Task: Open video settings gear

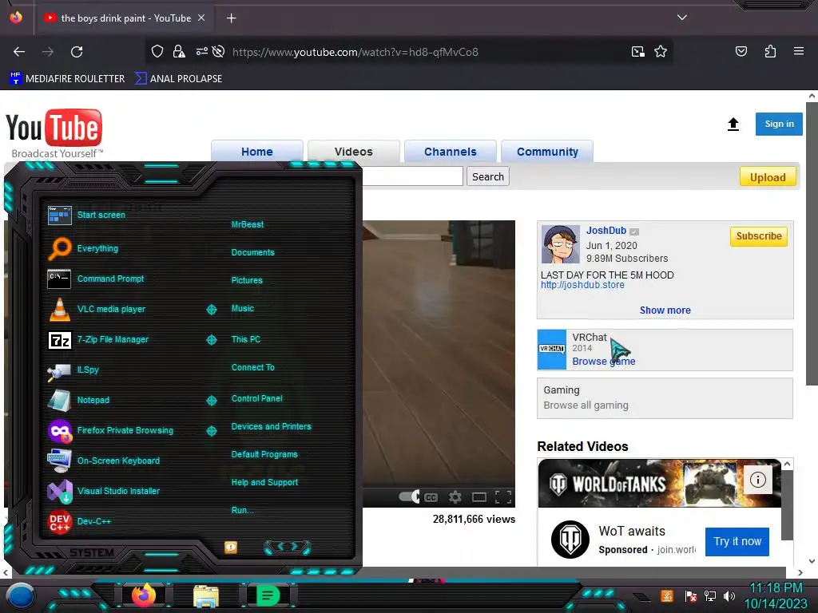Action: (455, 497)
